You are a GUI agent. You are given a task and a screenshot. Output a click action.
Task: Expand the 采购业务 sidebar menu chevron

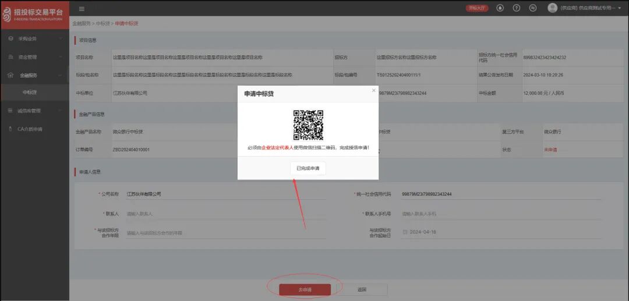coord(61,39)
